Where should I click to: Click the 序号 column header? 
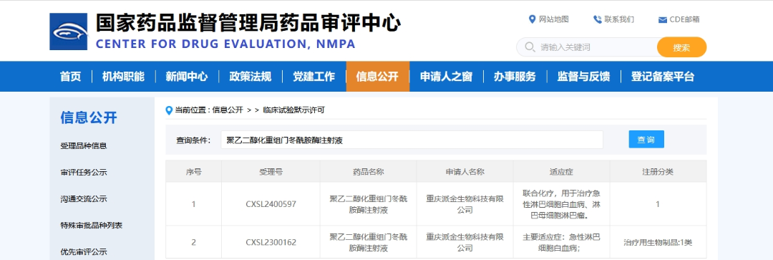pos(194,172)
